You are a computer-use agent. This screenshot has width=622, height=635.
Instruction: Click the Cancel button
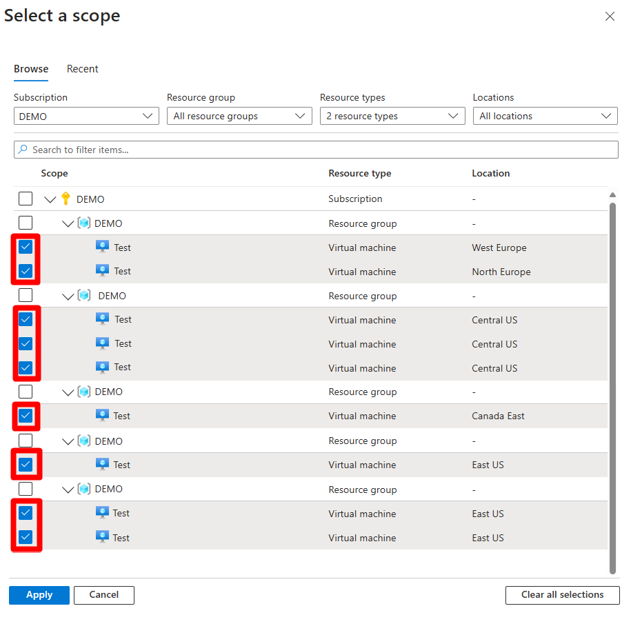104,595
